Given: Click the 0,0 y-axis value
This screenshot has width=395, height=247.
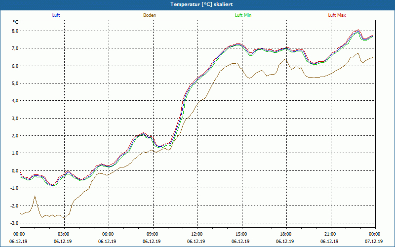Looking at the screenshot, I should pos(15,170).
